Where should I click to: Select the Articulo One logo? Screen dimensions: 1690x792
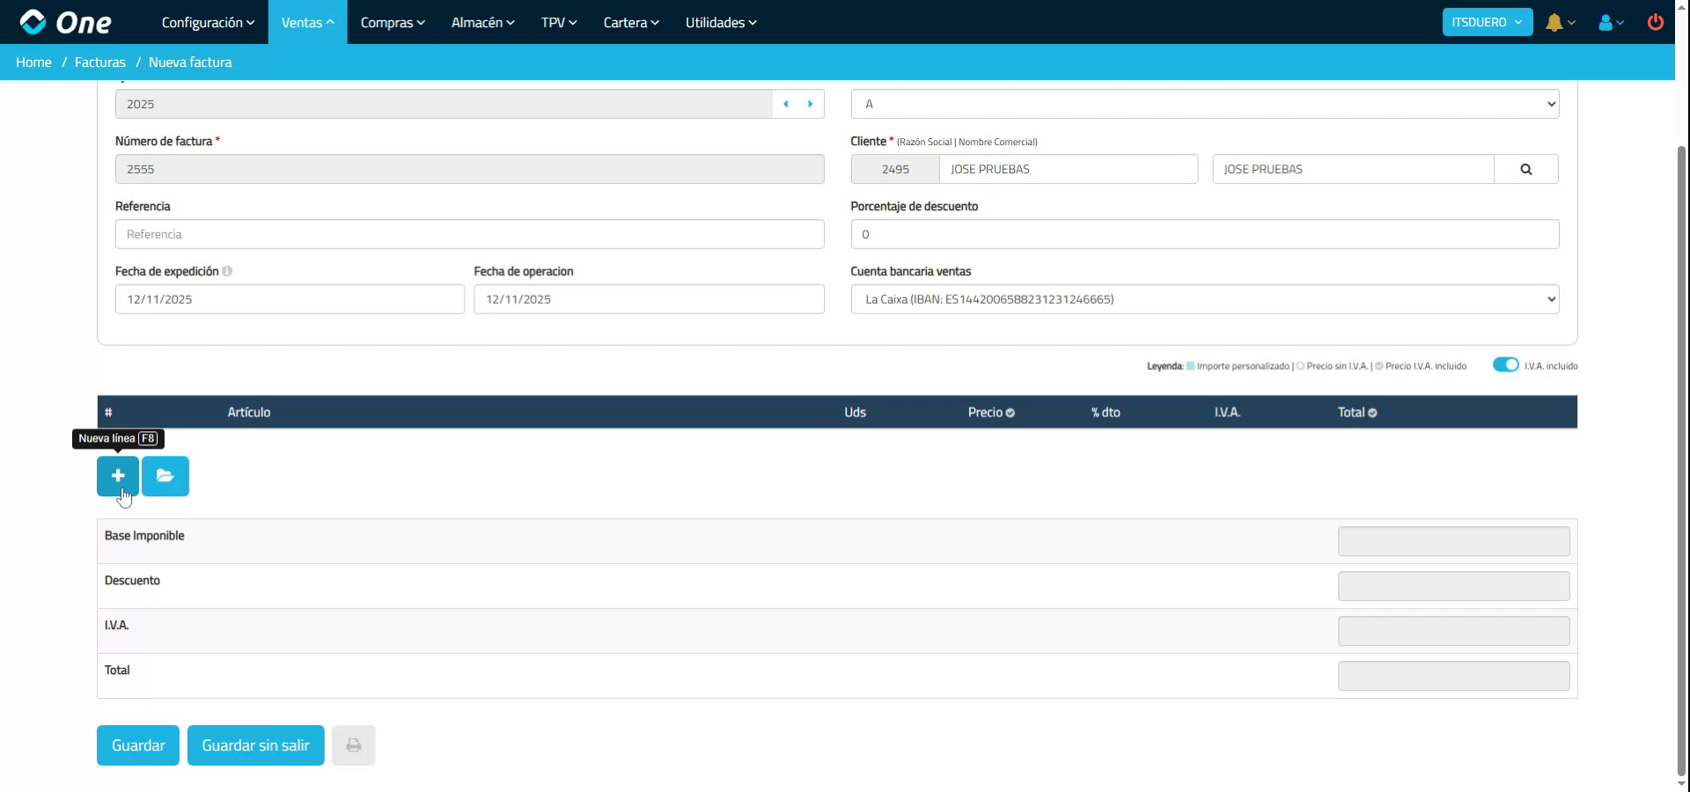[66, 22]
